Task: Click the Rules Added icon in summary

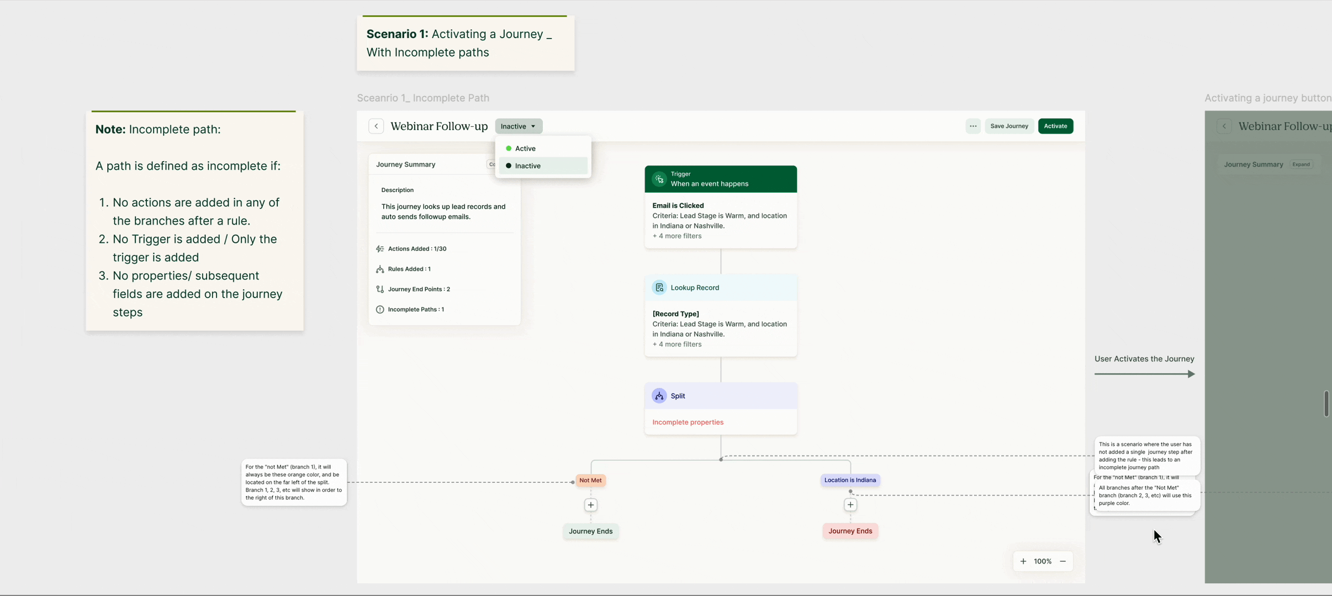Action: pyautogui.click(x=380, y=269)
